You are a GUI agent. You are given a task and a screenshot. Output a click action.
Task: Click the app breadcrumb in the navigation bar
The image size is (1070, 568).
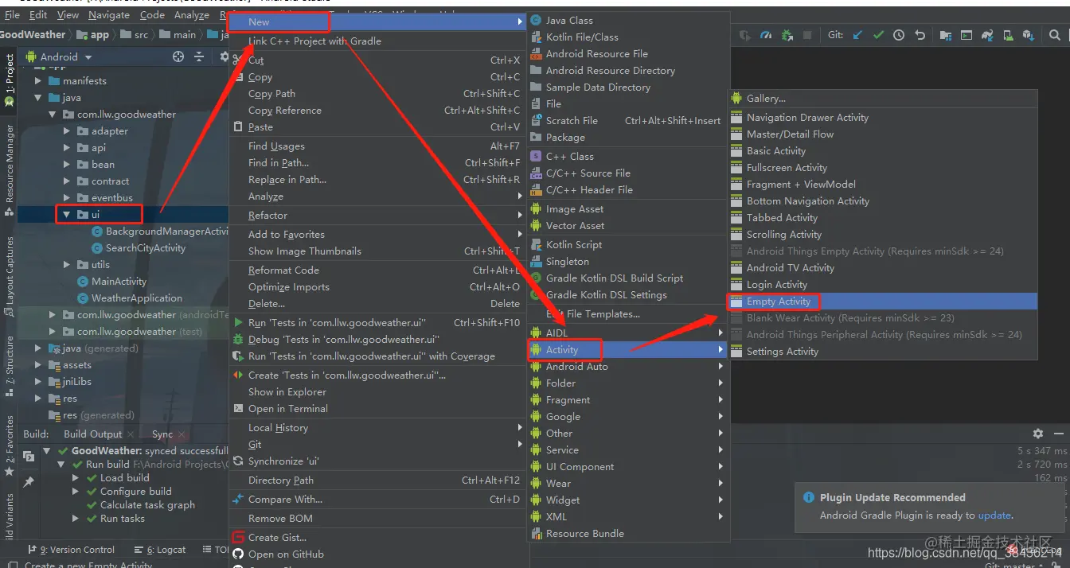tap(94, 35)
